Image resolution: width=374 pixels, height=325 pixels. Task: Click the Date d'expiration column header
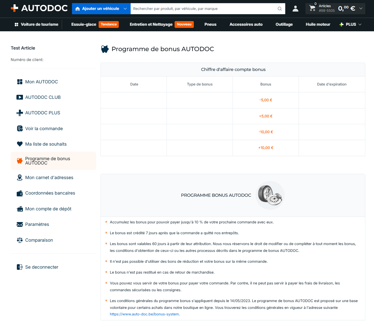(x=332, y=84)
